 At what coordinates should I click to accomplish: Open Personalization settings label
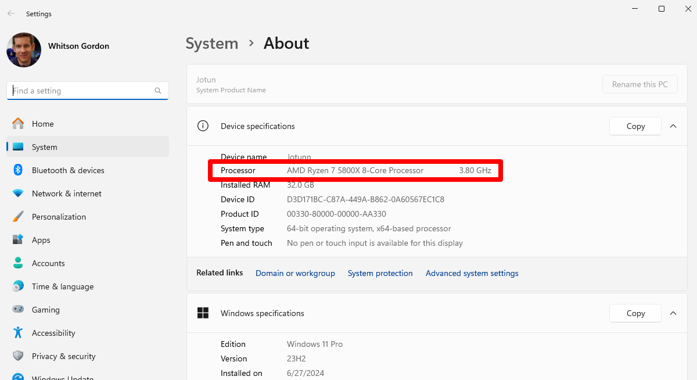pos(59,217)
